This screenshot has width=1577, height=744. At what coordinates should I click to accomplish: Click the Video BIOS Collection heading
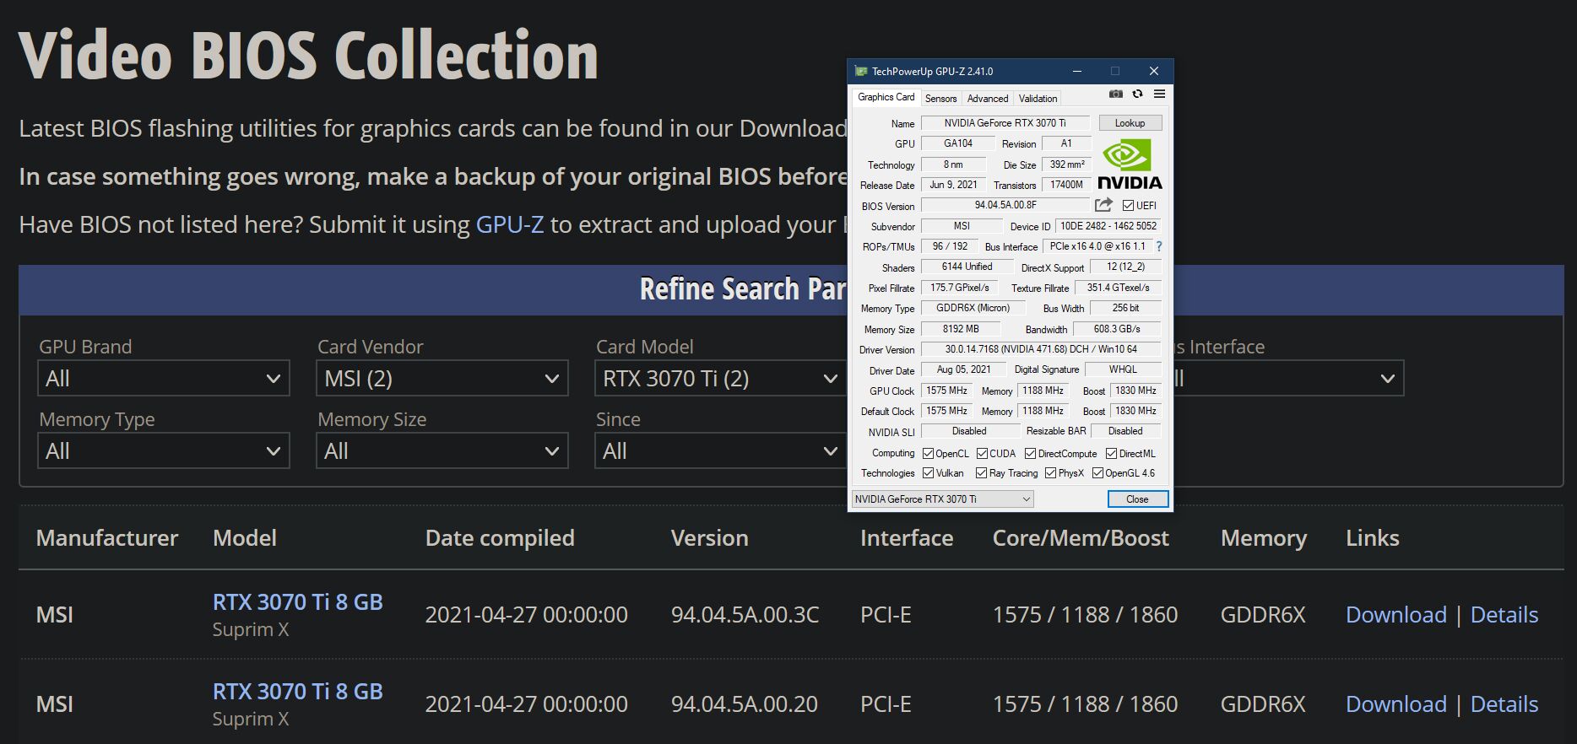click(308, 56)
